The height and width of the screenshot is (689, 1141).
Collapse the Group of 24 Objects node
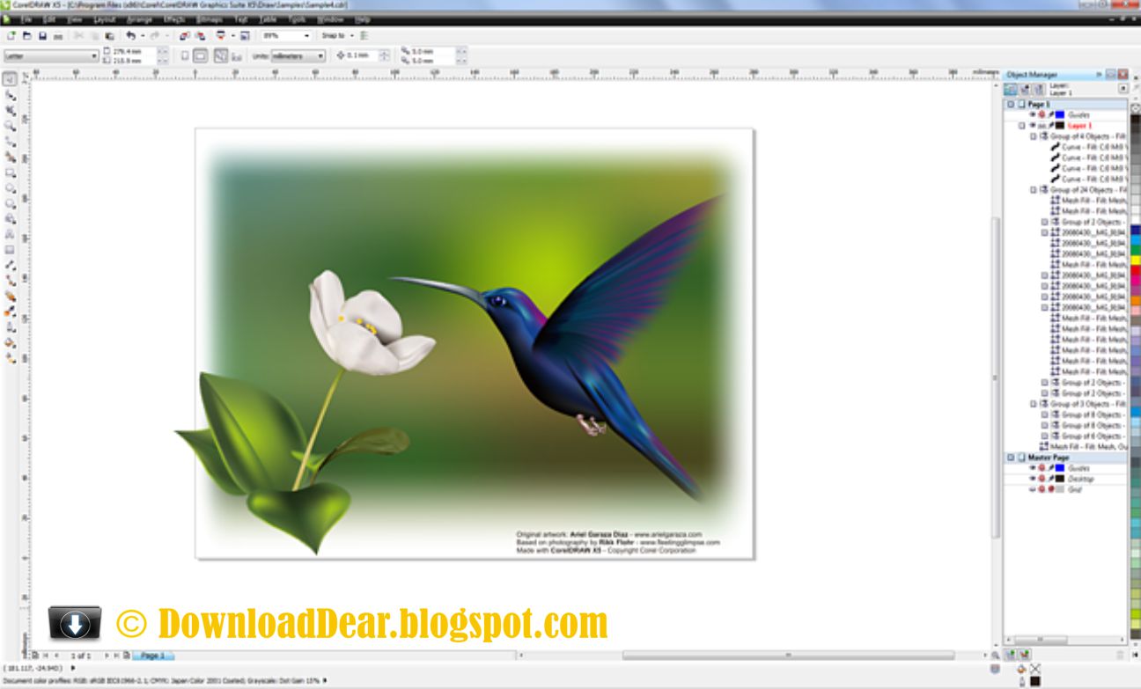coord(1034,190)
